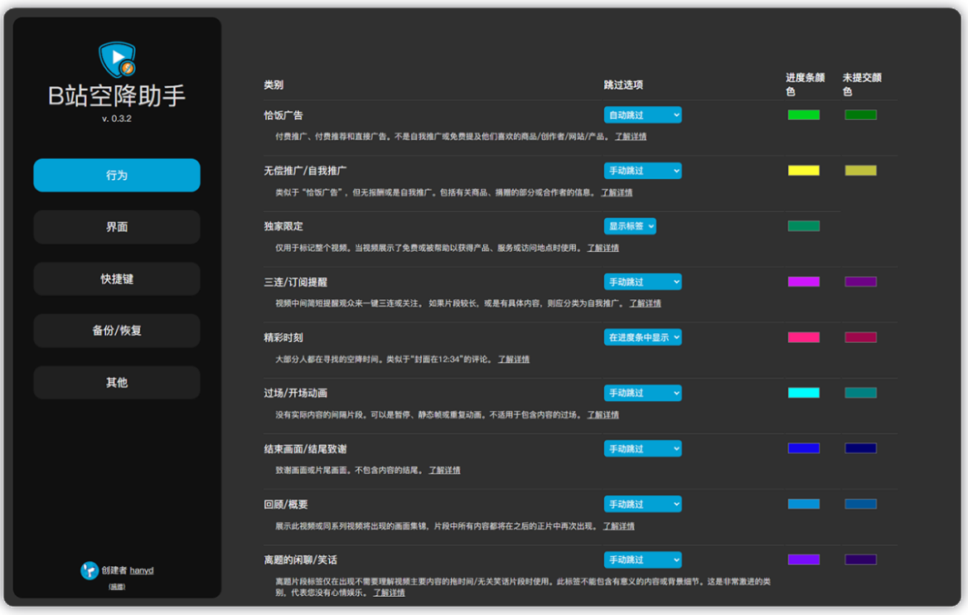Image resolution: width=968 pixels, height=615 pixels.
Task: Open the 行为 tab in sidebar
Action: 117,176
